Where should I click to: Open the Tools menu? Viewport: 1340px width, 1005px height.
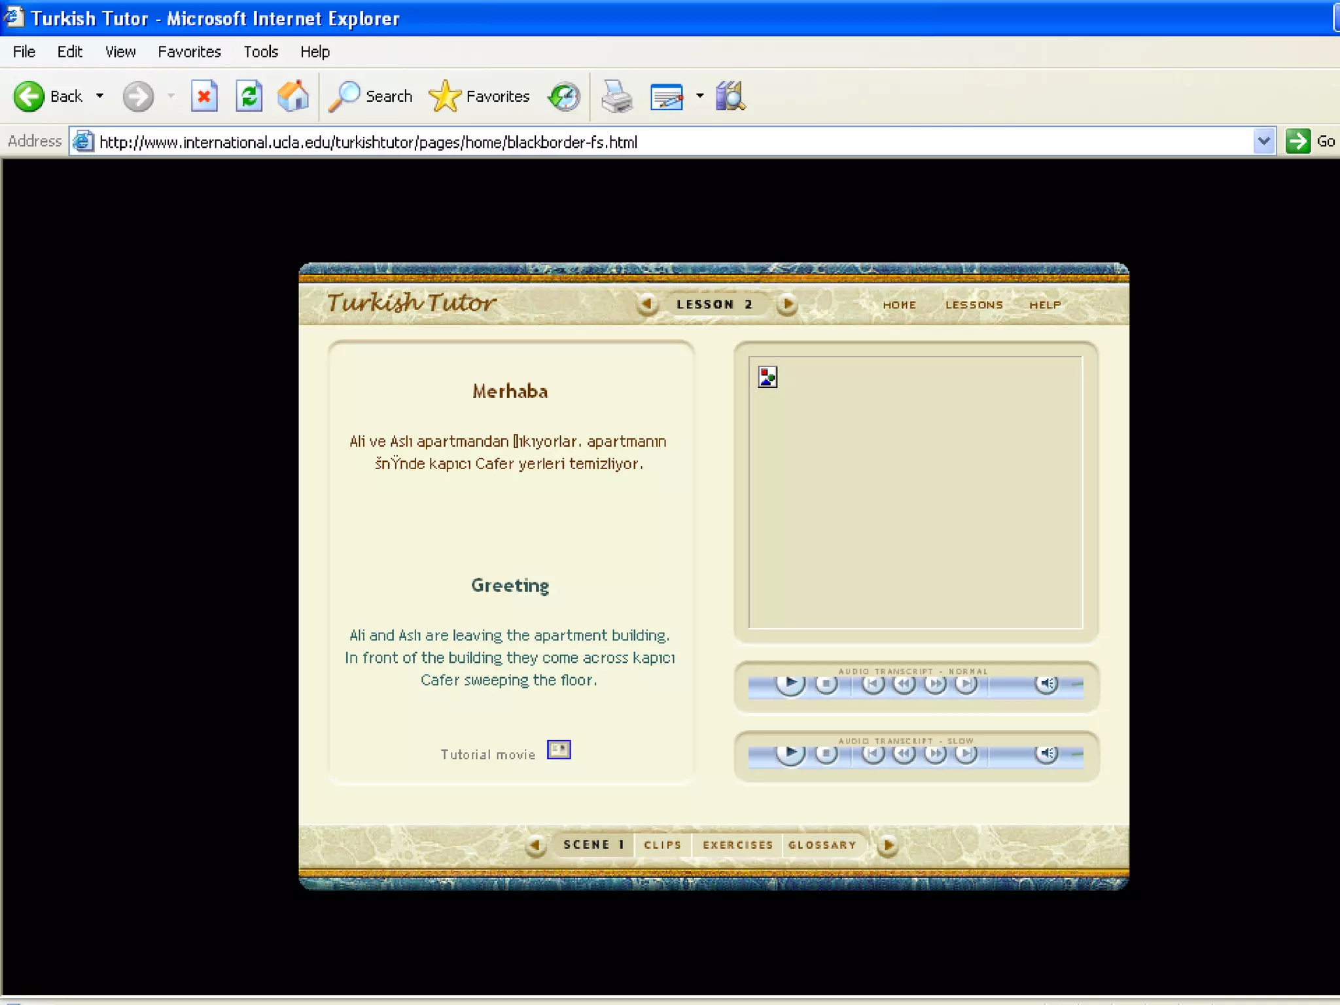[x=260, y=52]
